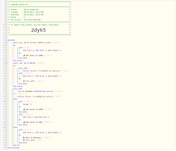
Task: Click the sunrise value in time restriction
Action: click(50, 92)
